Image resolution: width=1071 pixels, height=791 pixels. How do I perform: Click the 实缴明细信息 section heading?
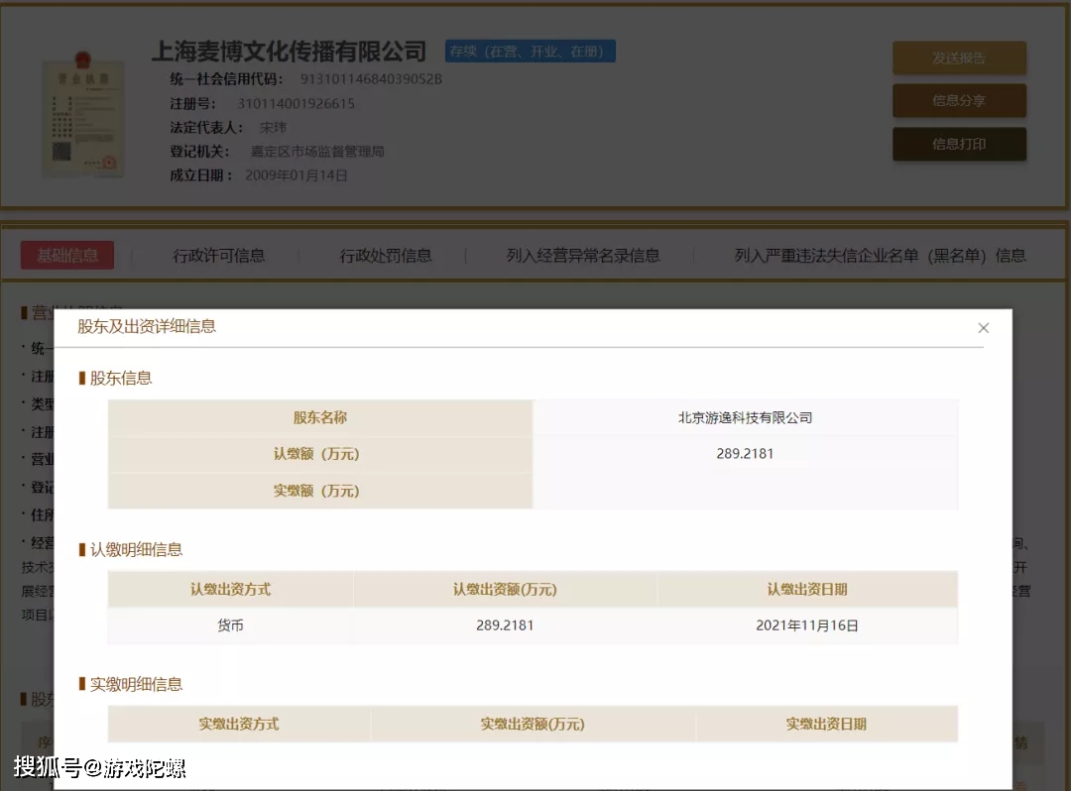pos(136,685)
